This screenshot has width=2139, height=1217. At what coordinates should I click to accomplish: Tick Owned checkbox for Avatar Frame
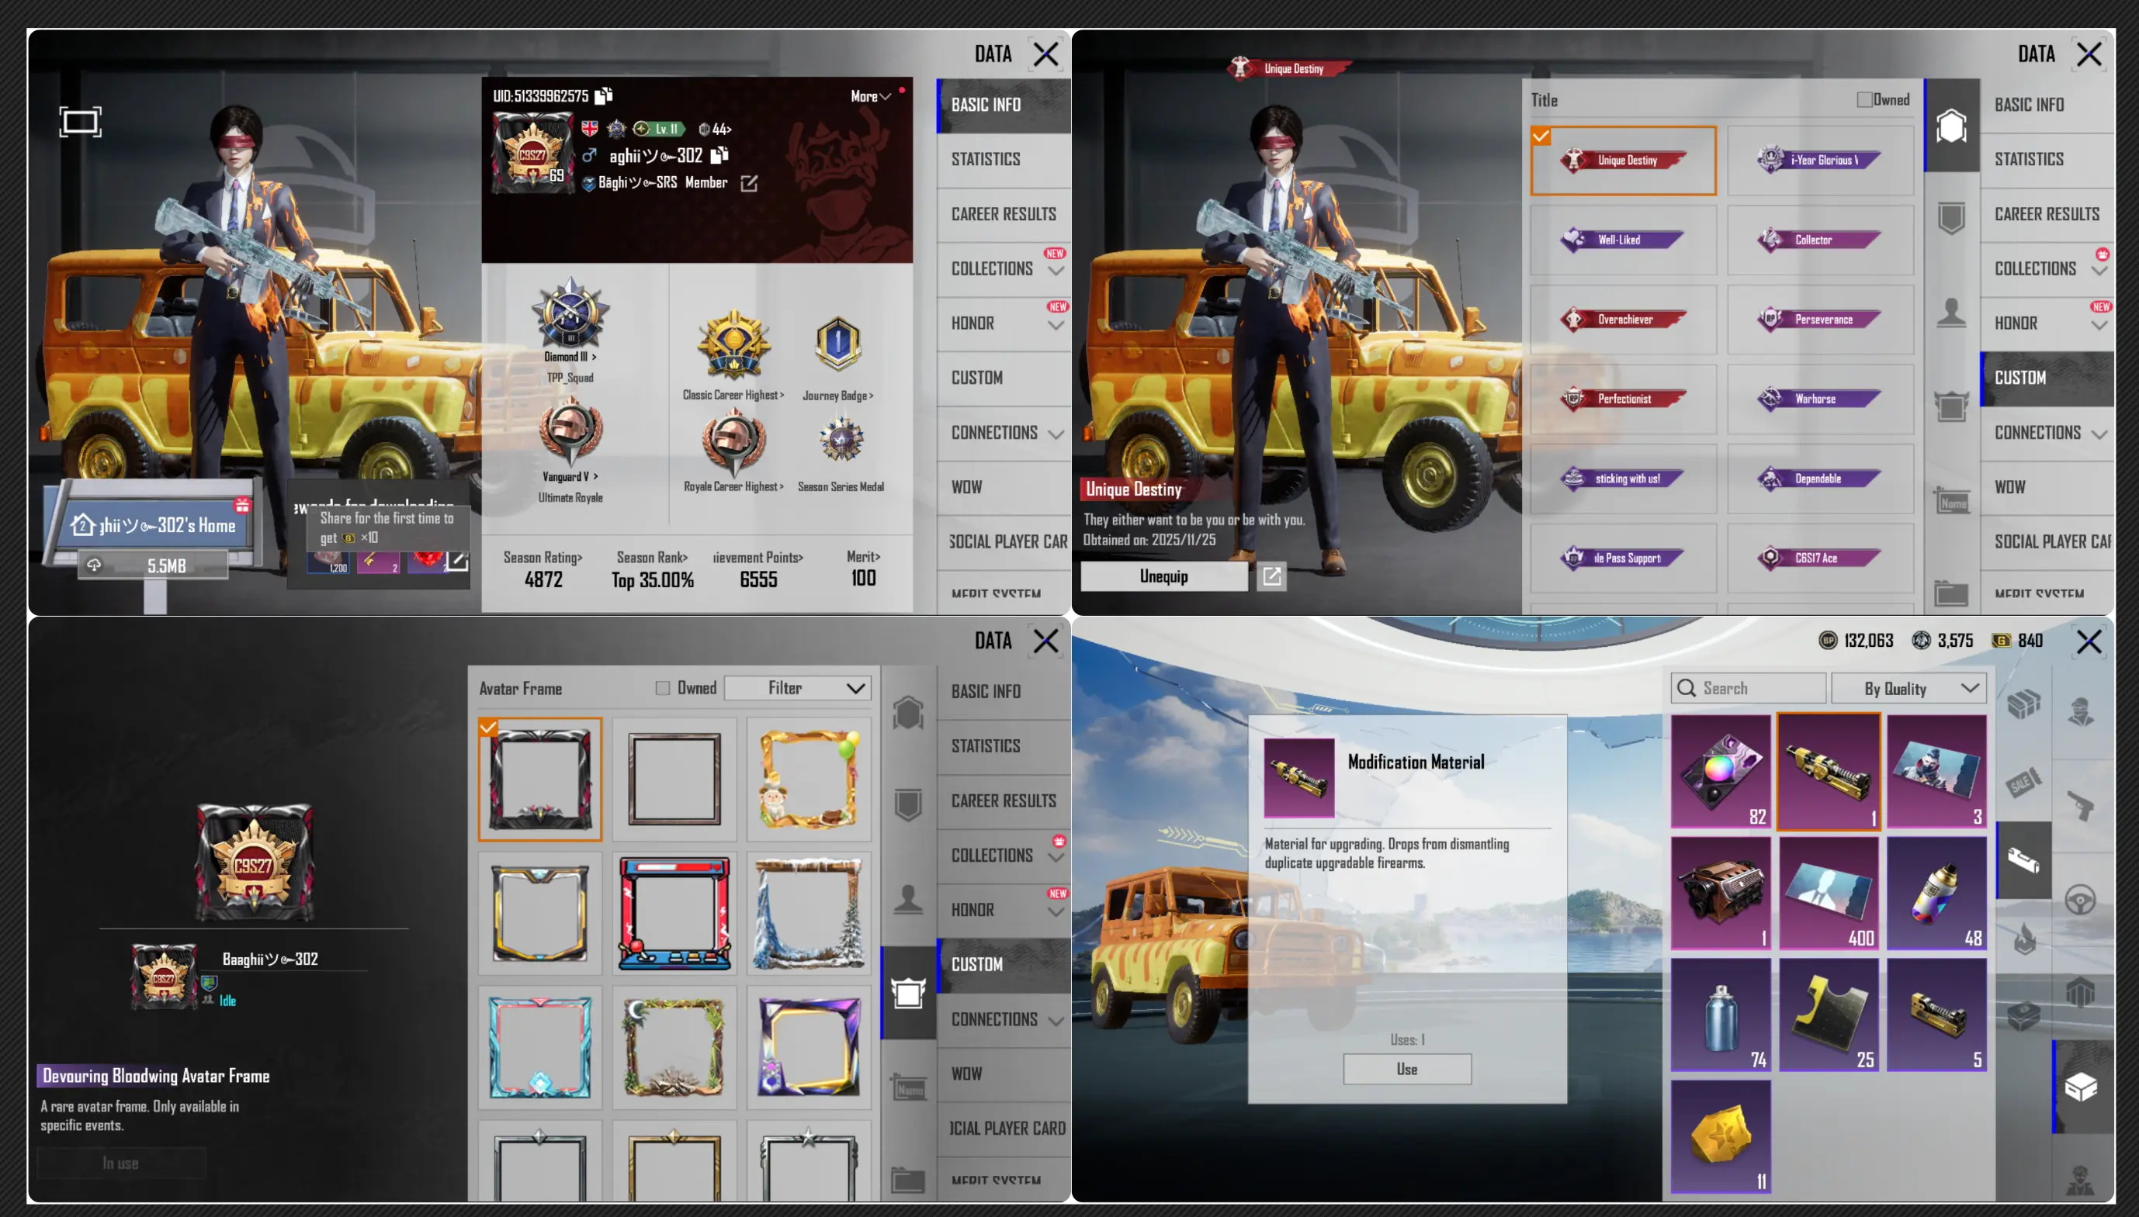662,688
